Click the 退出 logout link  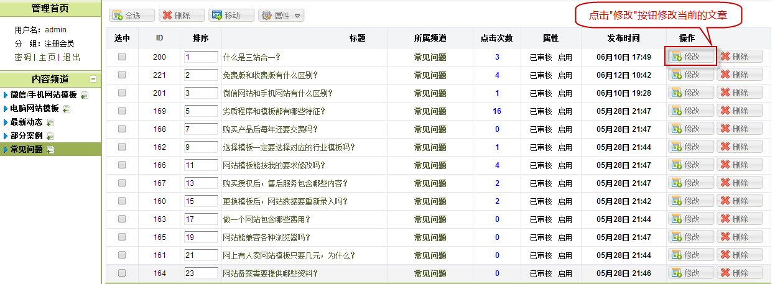pyautogui.click(x=72, y=57)
